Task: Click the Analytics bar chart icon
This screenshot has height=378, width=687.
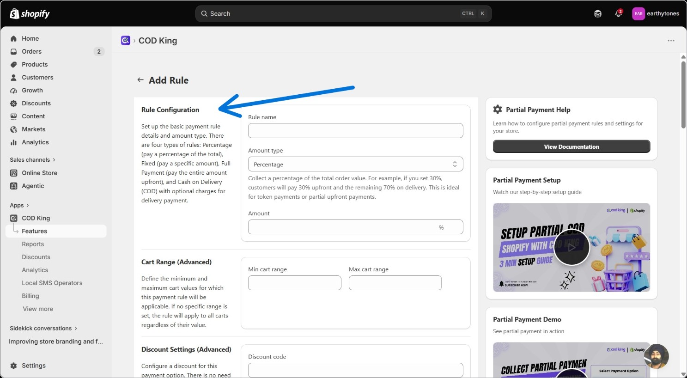Action: click(13, 142)
